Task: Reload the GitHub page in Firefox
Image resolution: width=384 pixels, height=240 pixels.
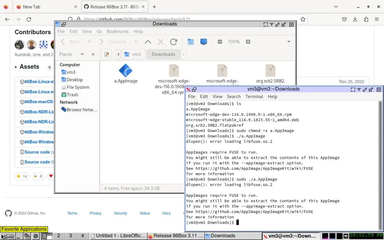Action: [x=29, y=19]
